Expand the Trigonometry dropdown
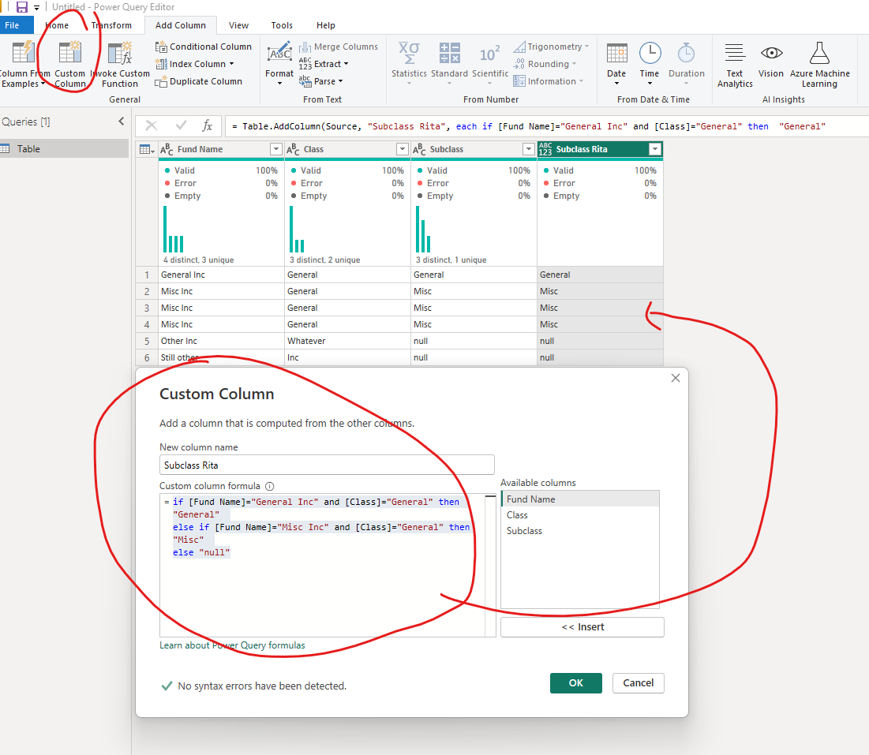The width and height of the screenshot is (869, 755). (586, 47)
